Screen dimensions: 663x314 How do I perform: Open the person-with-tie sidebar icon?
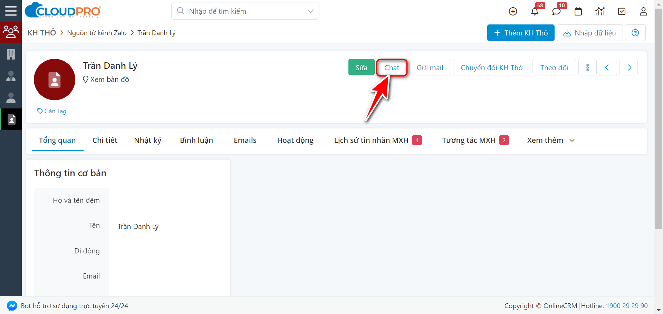11,76
